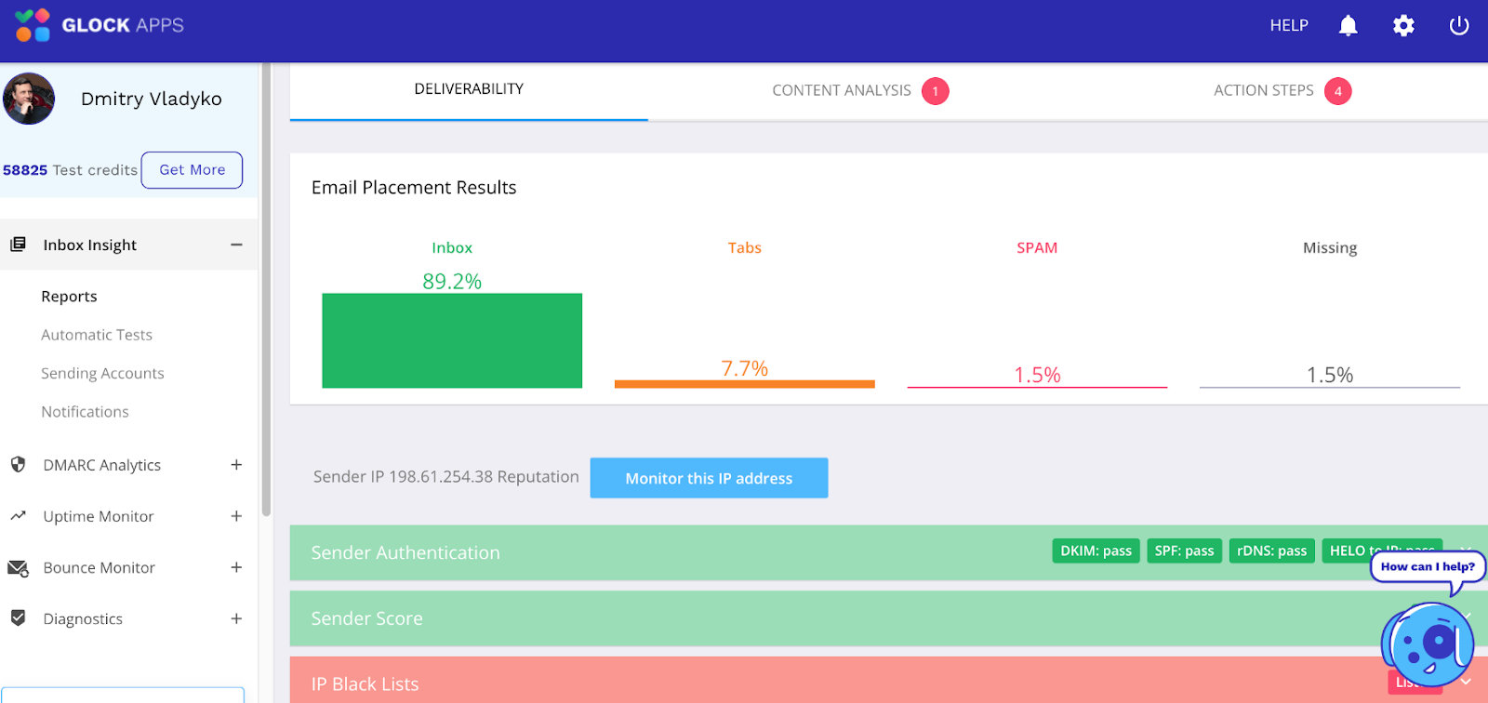Click the Bounce Monitor envelope icon
Screen dimensions: 1488x703
tap(18, 567)
